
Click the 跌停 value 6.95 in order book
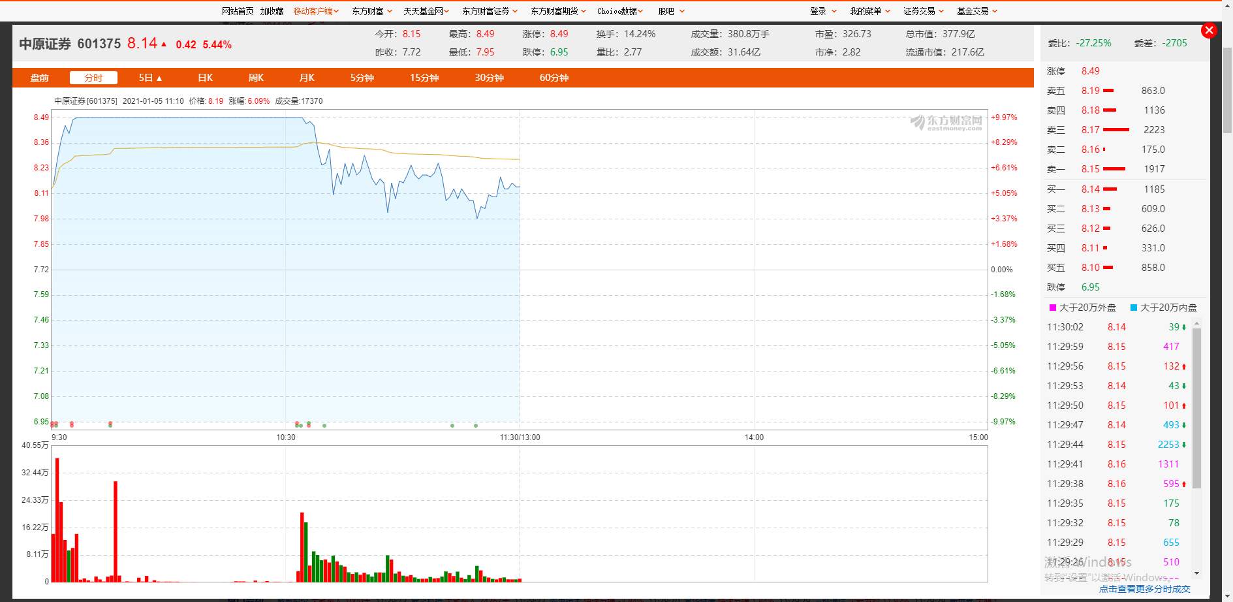1090,287
